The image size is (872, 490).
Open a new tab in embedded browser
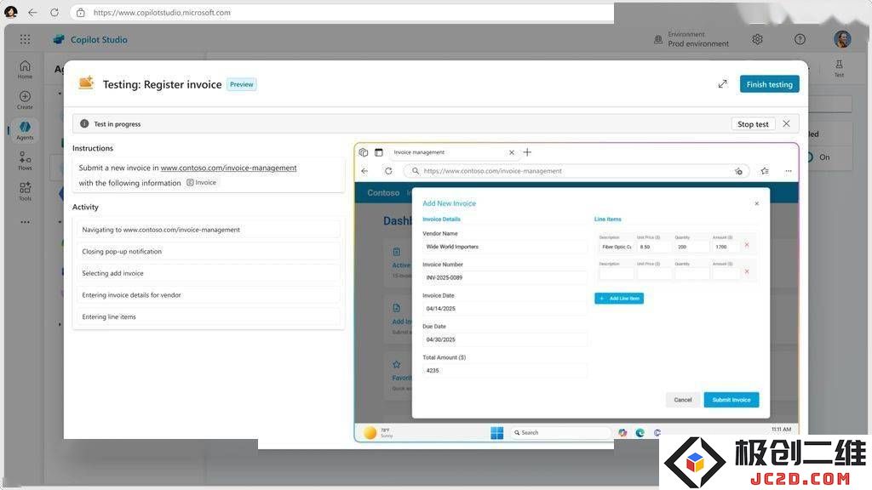(x=527, y=152)
